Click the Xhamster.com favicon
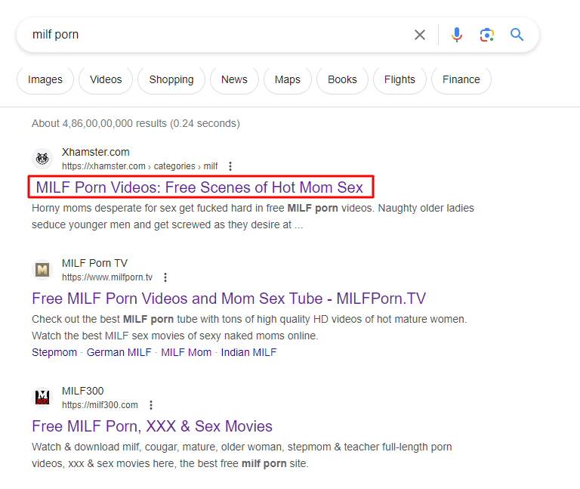Viewport: 580px width, 489px height. (42, 159)
